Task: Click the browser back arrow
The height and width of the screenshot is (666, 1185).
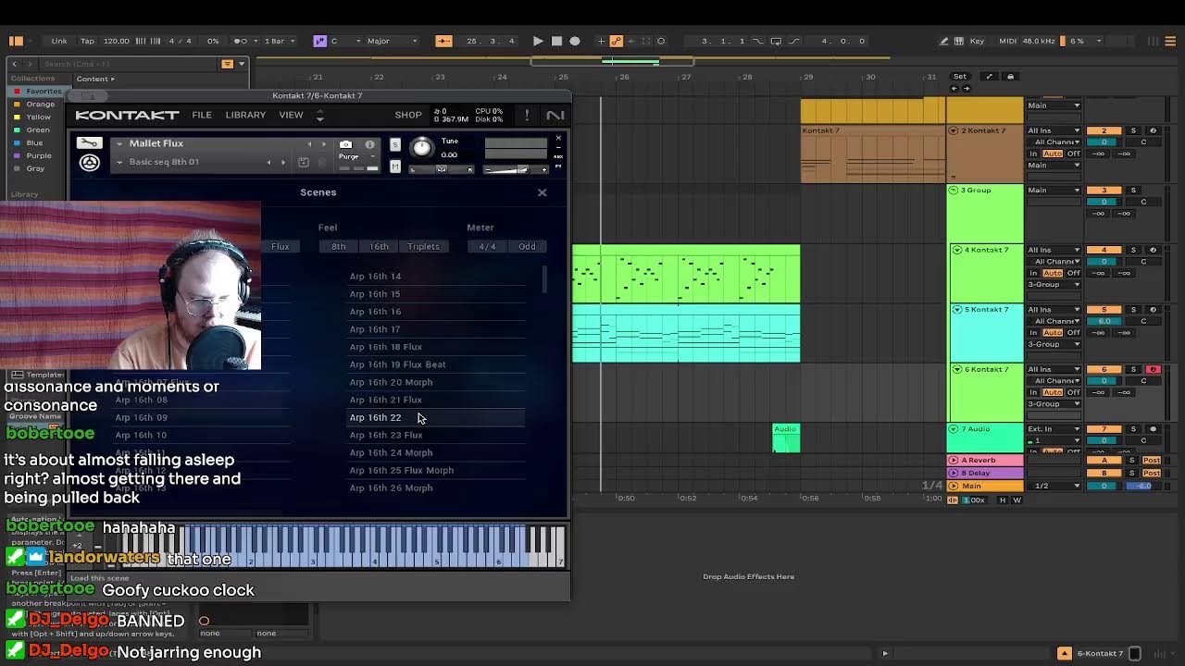Action: pos(14,64)
